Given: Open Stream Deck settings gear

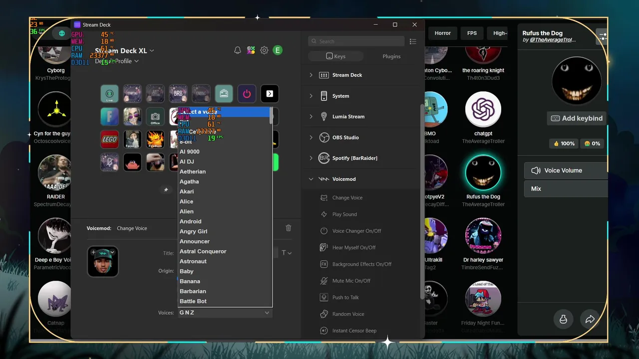Looking at the screenshot, I should tap(264, 50).
